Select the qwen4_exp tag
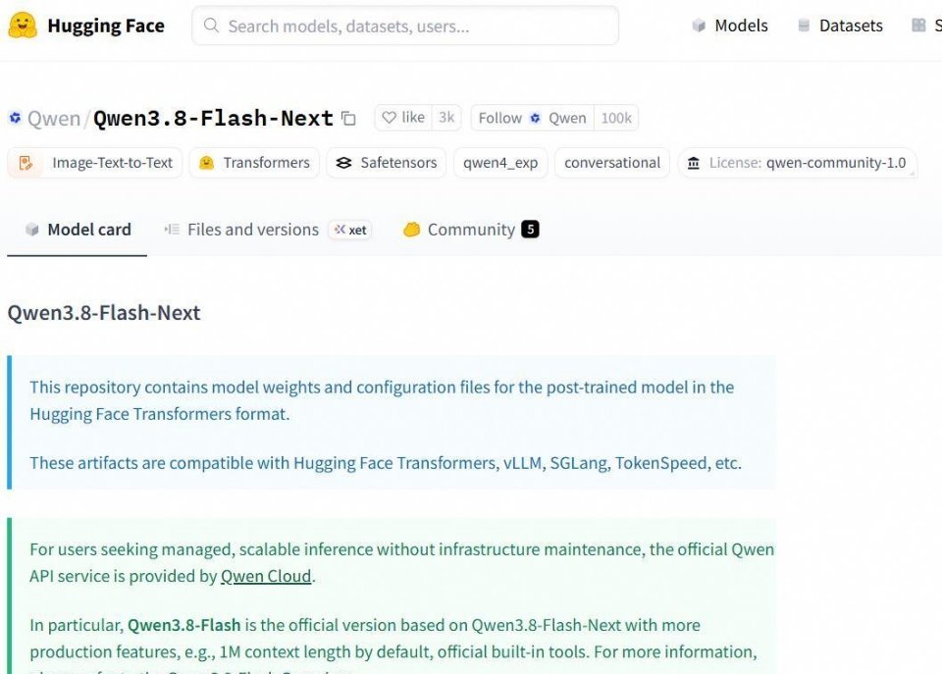Image resolution: width=942 pixels, height=674 pixels. click(500, 163)
